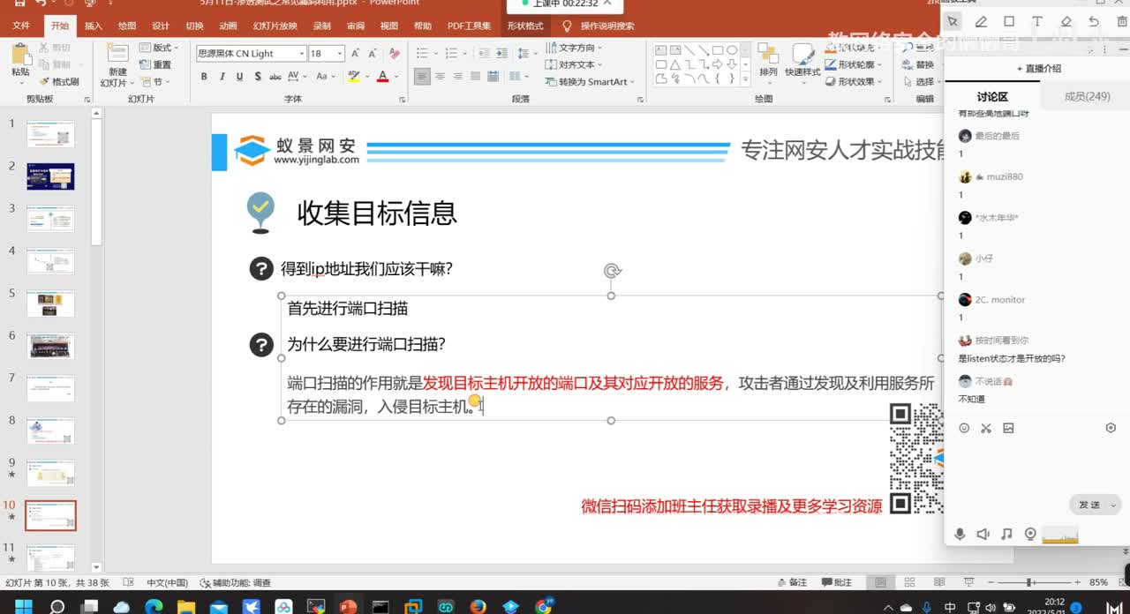Open the Windows Start menu

click(x=23, y=606)
